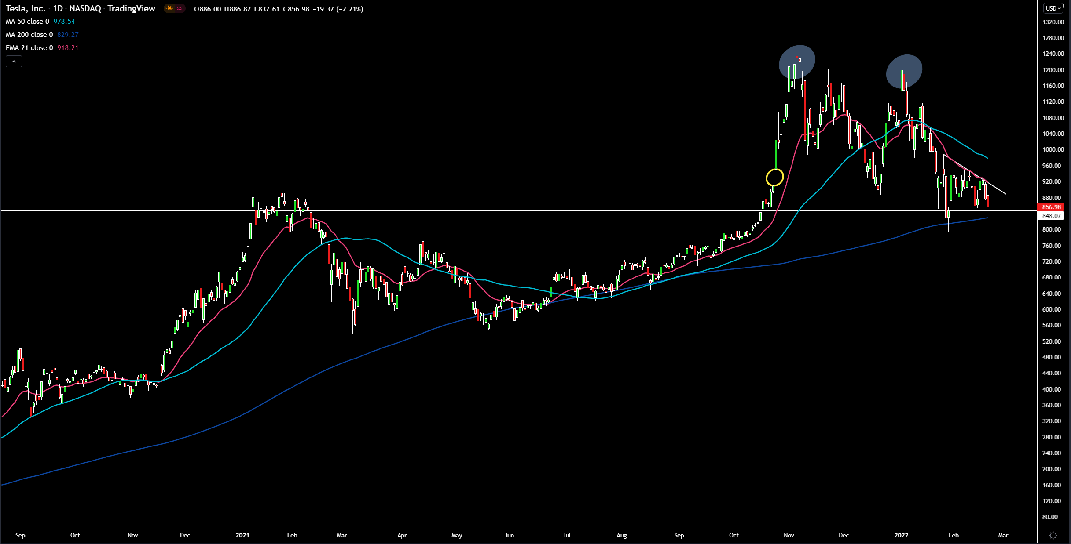This screenshot has width=1071, height=544.
Task: Click the L837.61 low value in header
Action: click(267, 9)
